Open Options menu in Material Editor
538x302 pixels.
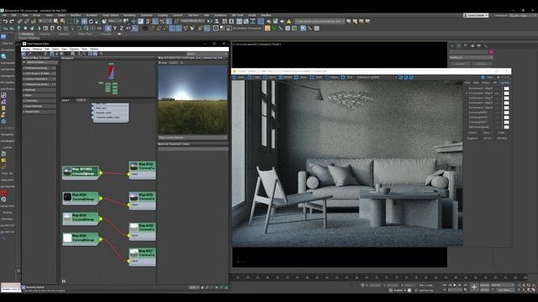74,49
